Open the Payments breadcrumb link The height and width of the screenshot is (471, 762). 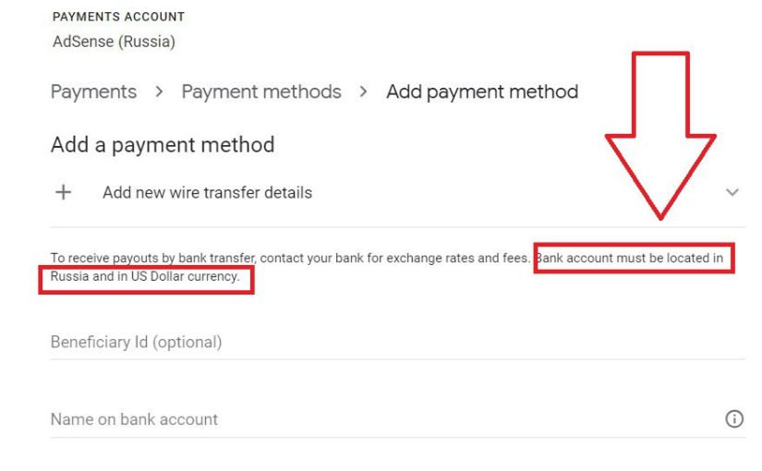(x=93, y=92)
